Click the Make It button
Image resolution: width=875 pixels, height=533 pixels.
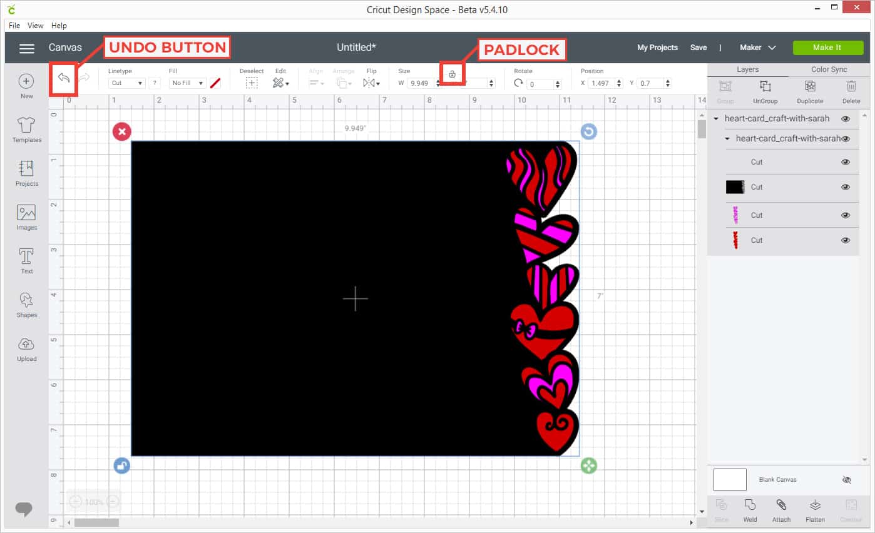[x=827, y=48]
